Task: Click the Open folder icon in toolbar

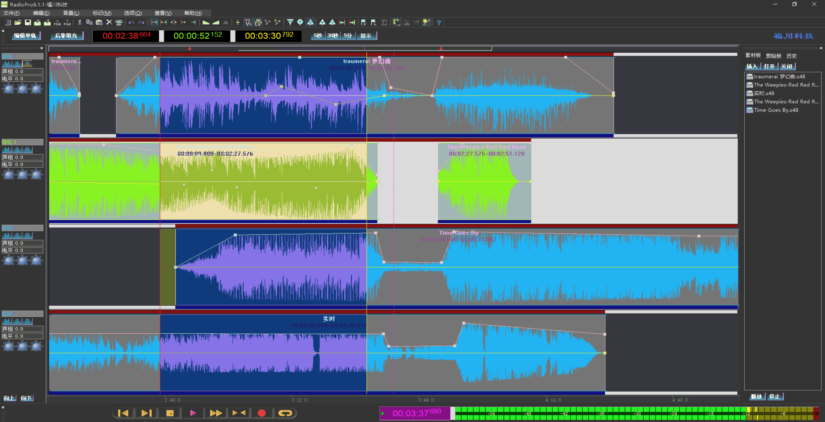Action: 18,22
